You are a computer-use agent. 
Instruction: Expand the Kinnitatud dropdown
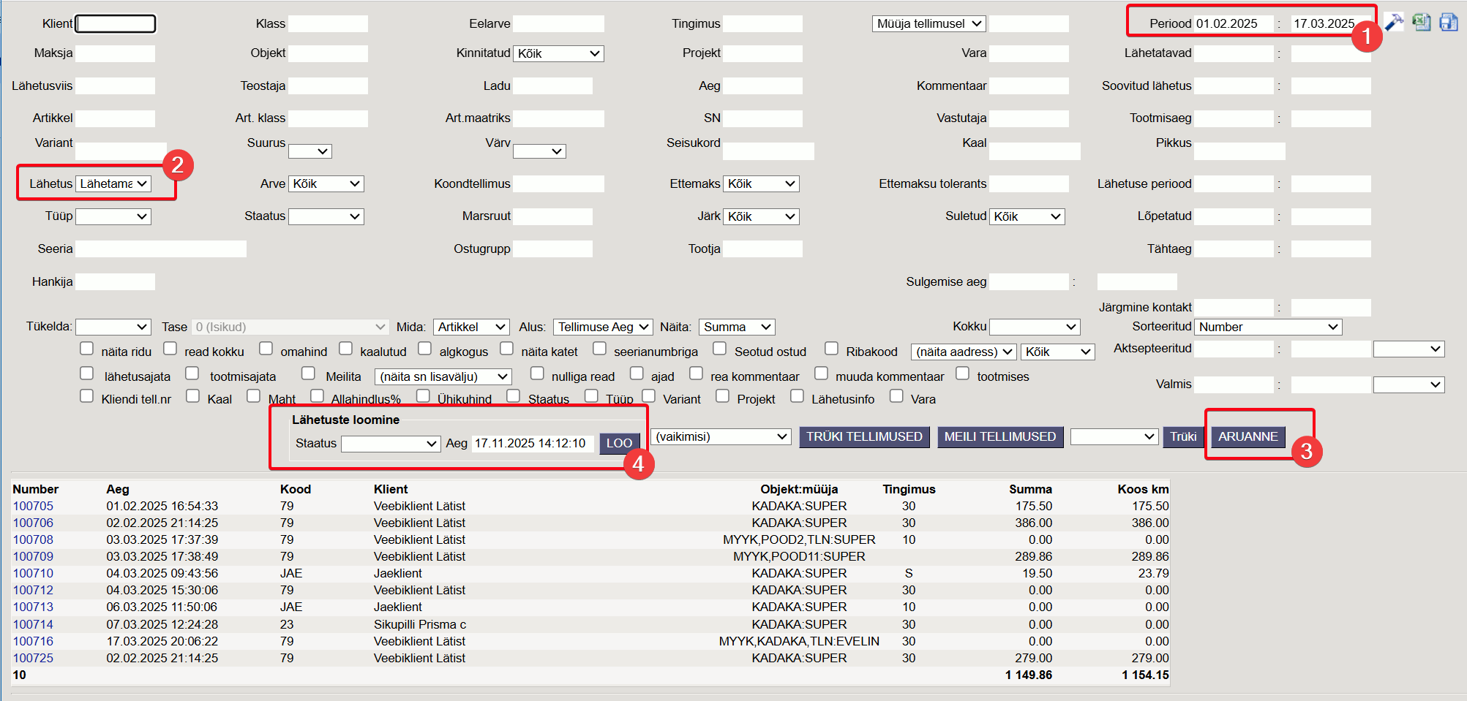(x=558, y=53)
